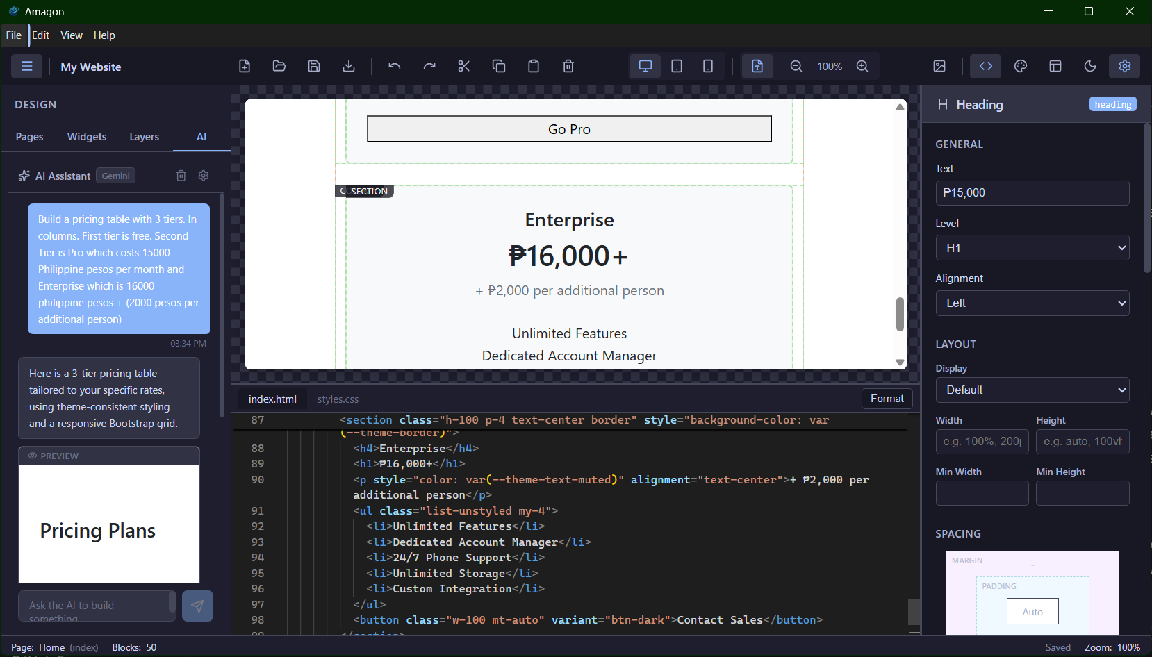The height and width of the screenshot is (657, 1152).
Task: Clear AI chat with trash icon
Action: tap(181, 176)
